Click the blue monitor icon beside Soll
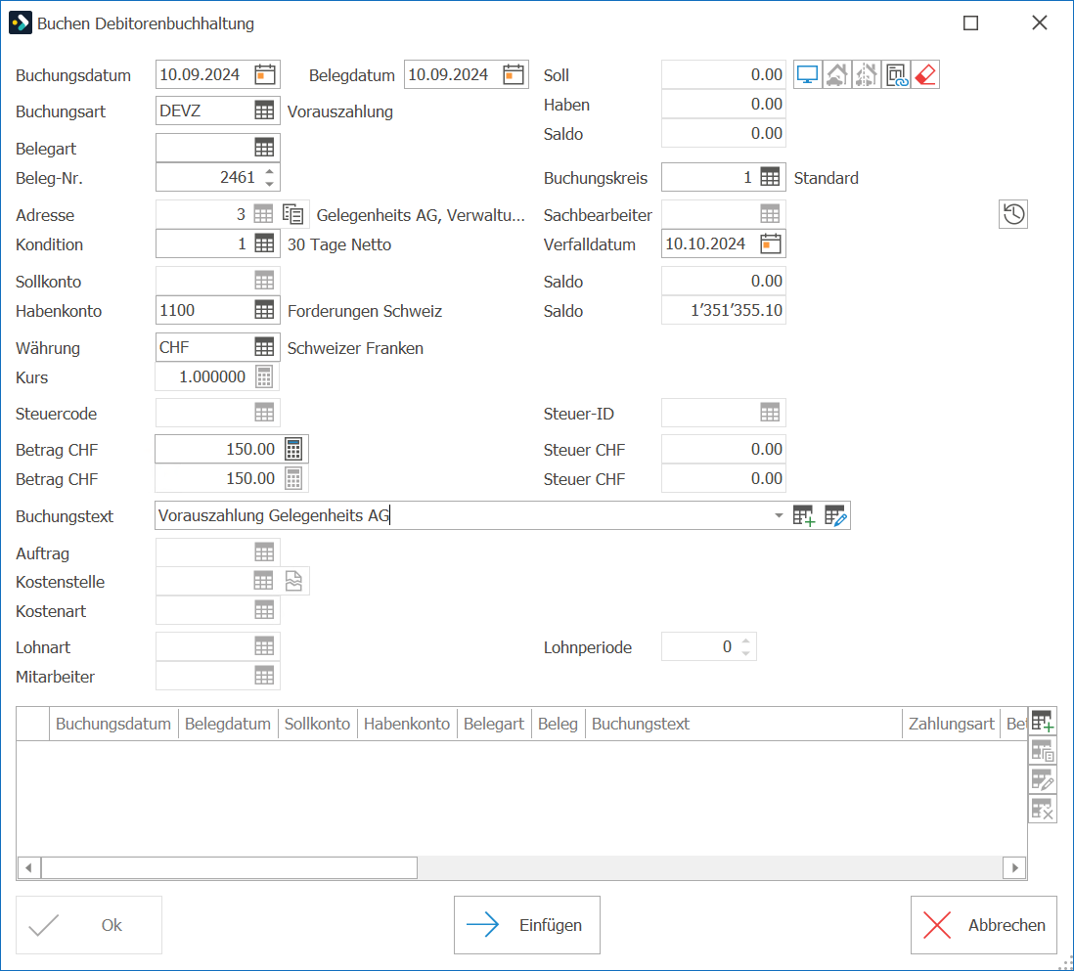 tap(808, 74)
